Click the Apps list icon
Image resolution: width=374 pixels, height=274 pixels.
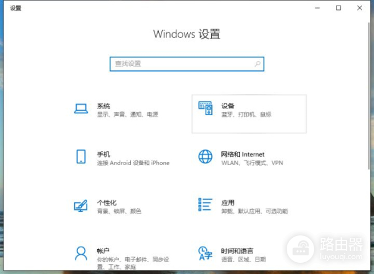coord(205,205)
